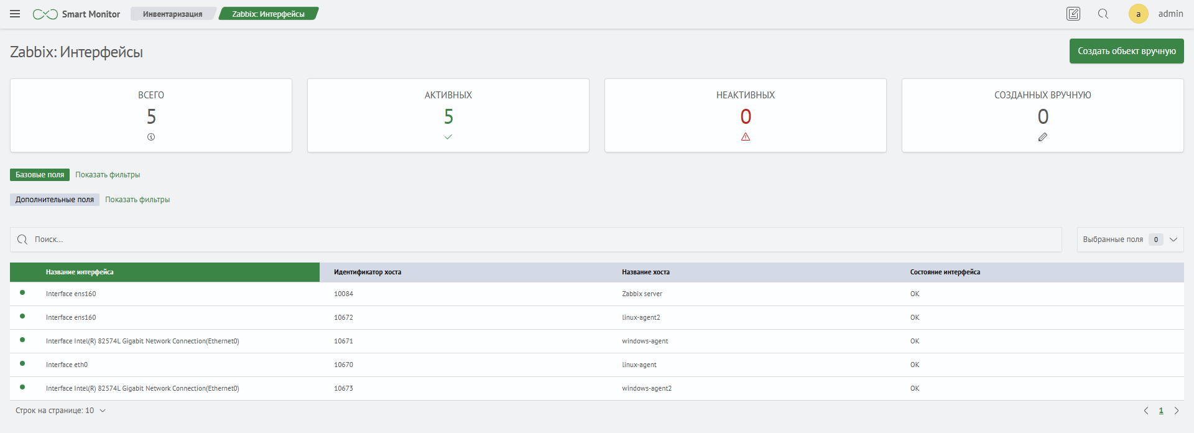The image size is (1194, 433).
Task: Click the Поиск search input field
Action: point(535,240)
